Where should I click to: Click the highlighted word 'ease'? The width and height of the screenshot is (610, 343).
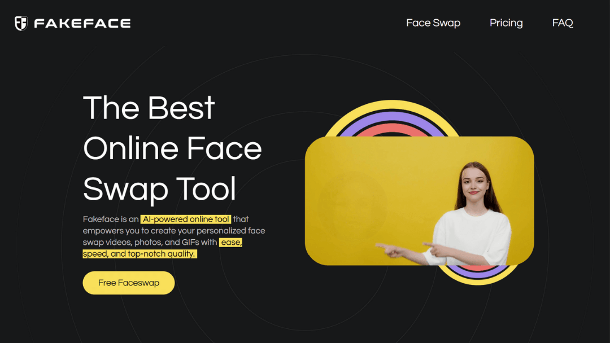click(x=231, y=242)
